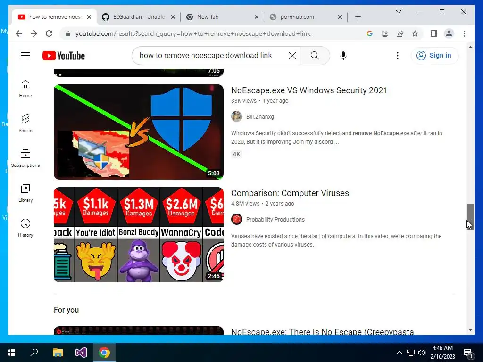Click the Bill.Zhanxg channel avatar
The height and width of the screenshot is (362, 483).
coord(237,116)
